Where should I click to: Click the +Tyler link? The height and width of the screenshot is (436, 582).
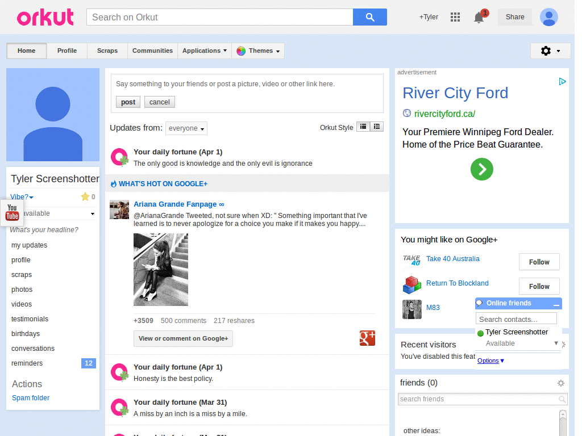pyautogui.click(x=429, y=17)
